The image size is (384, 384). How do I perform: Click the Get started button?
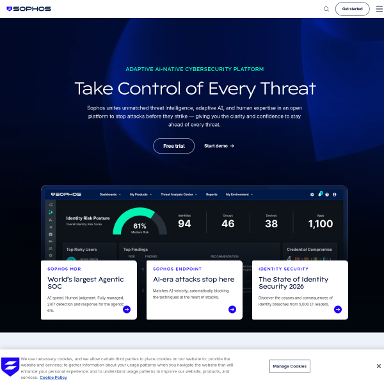click(x=352, y=9)
